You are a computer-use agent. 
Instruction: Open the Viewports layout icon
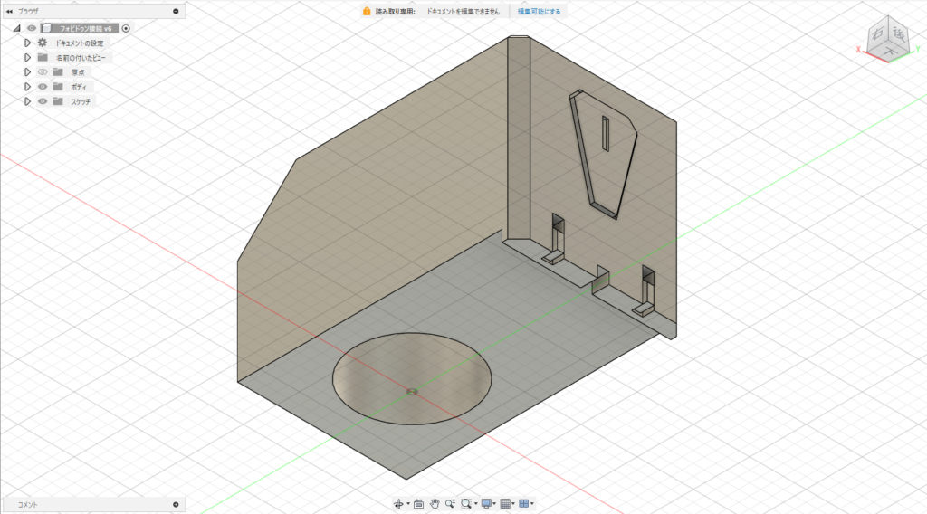524,503
